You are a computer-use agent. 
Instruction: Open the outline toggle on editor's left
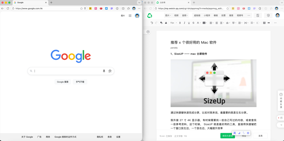148,32
